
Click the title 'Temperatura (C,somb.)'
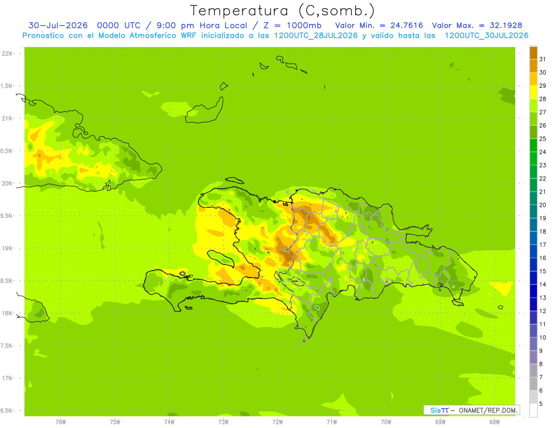point(283,11)
